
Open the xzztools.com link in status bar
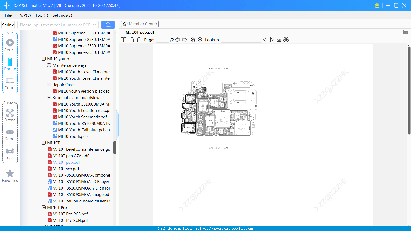tap(223, 228)
